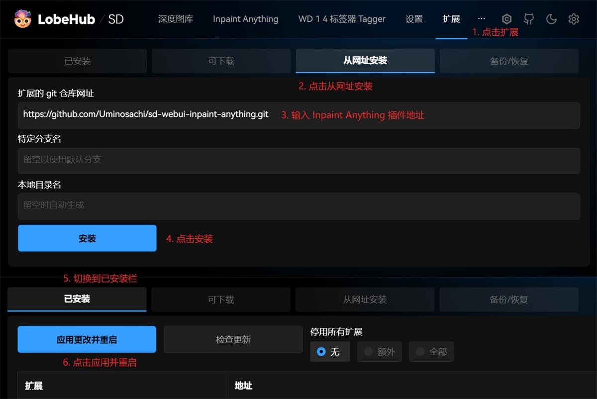This screenshot has width=597, height=399.
Task: Click the 检查更新 button
Action: 233,340
